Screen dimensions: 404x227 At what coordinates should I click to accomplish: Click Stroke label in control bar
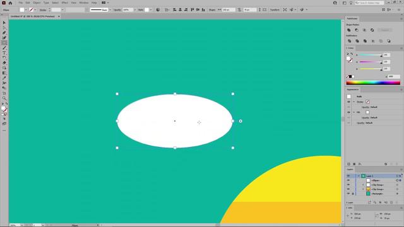[x=43, y=10]
